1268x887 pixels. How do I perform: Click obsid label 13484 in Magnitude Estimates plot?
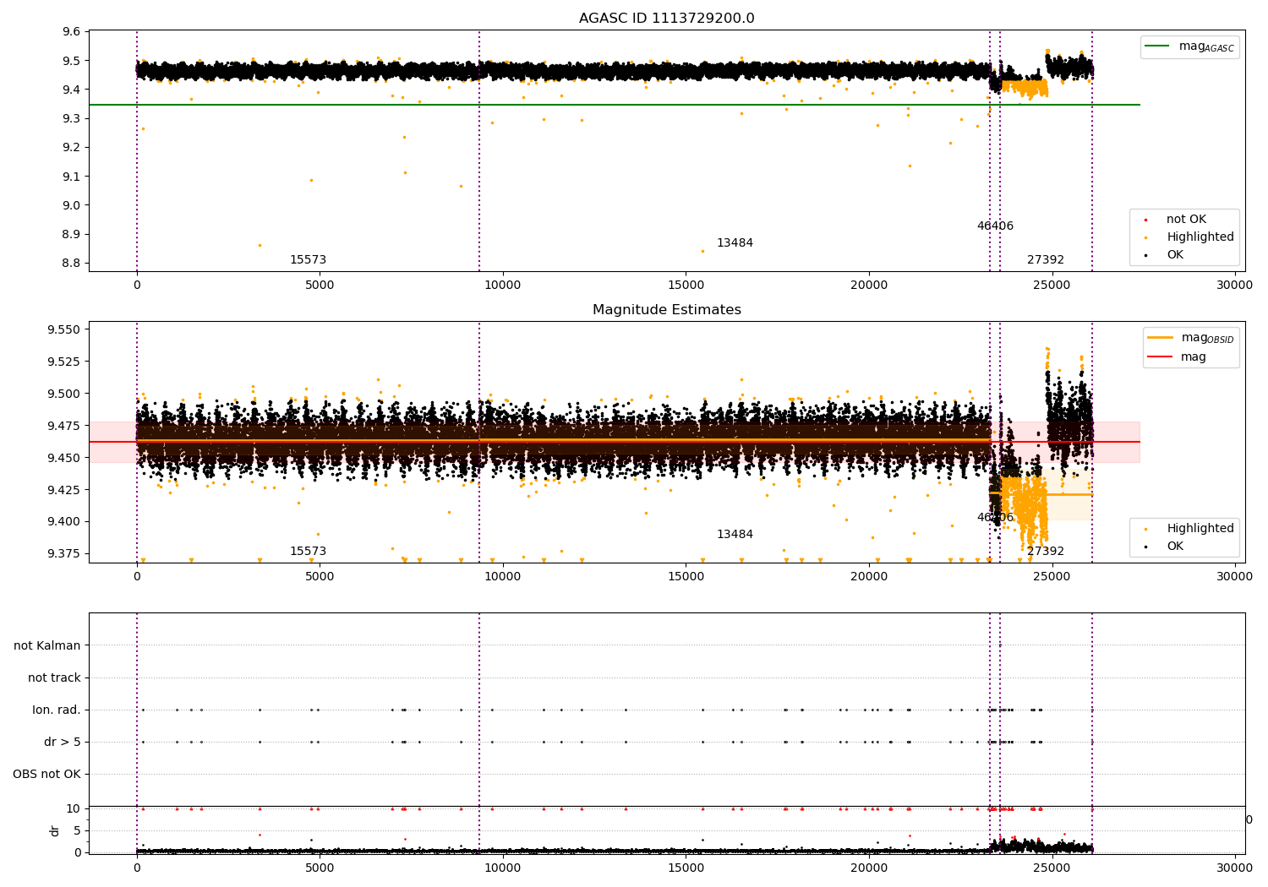735,535
